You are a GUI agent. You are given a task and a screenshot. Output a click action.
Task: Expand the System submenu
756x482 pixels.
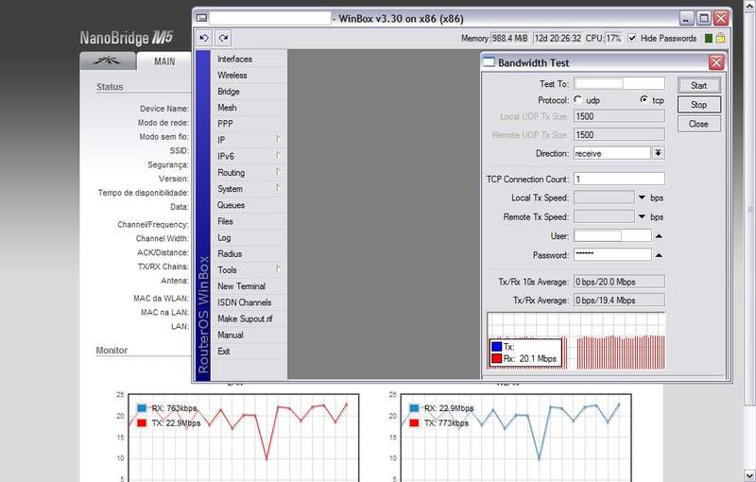point(249,189)
